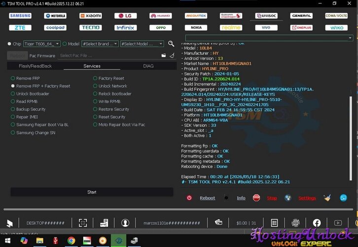The image size is (358, 247).
Task: Select Repair IMEI option
Action: pyautogui.click(x=25, y=117)
